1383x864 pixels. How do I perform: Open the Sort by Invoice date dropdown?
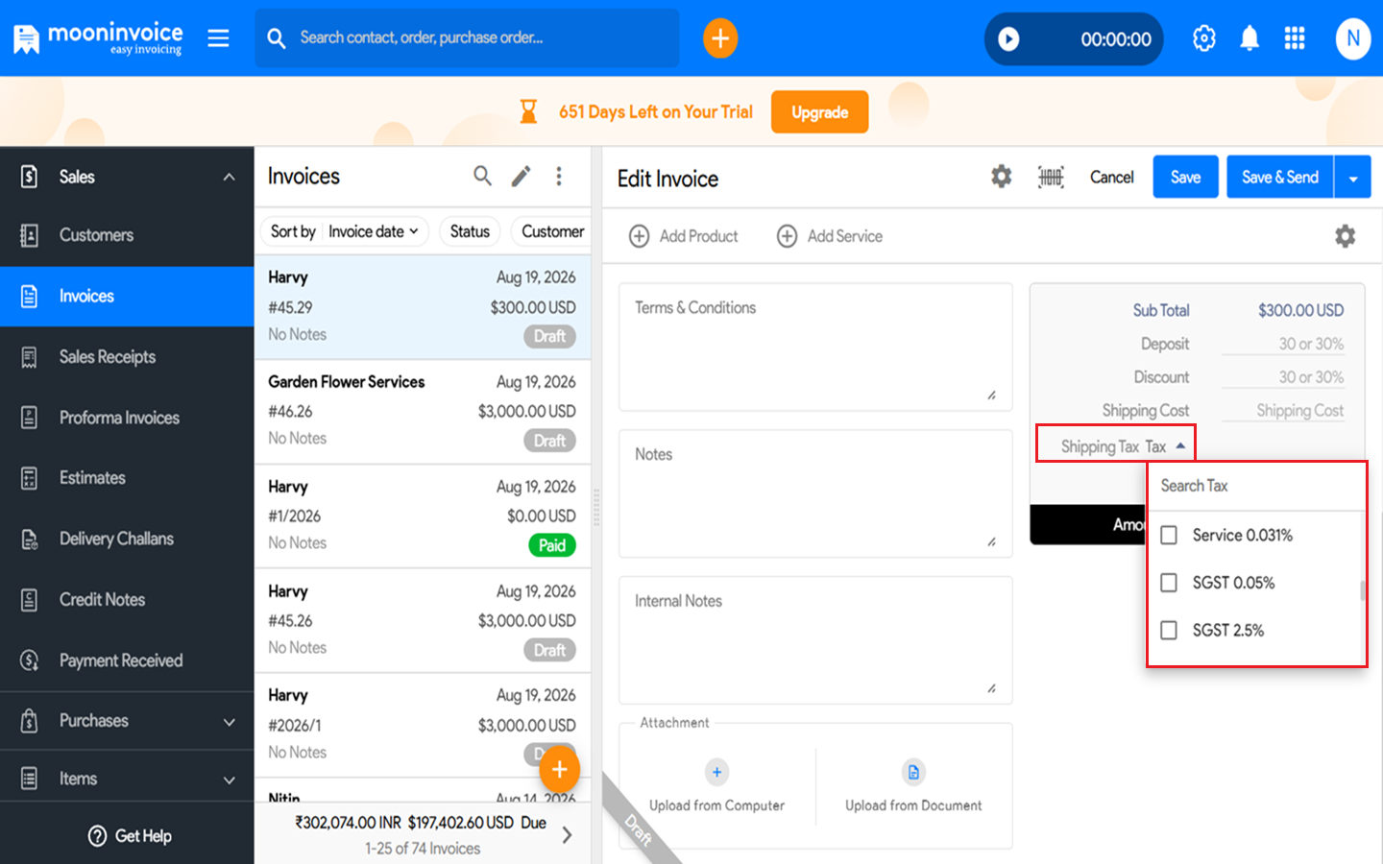pyautogui.click(x=345, y=231)
